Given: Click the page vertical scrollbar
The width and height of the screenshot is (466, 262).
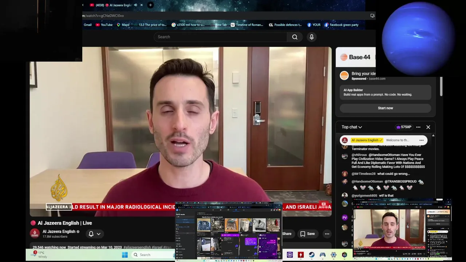Looking at the screenshot, I should [441, 87].
